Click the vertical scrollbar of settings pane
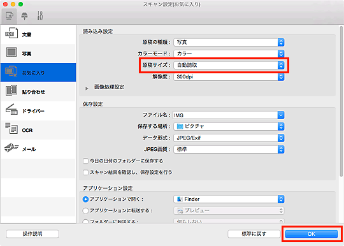Screen dimensions: 344x246 click(341, 101)
